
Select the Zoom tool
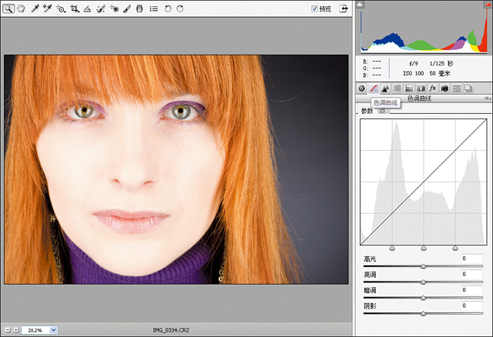tap(8, 8)
